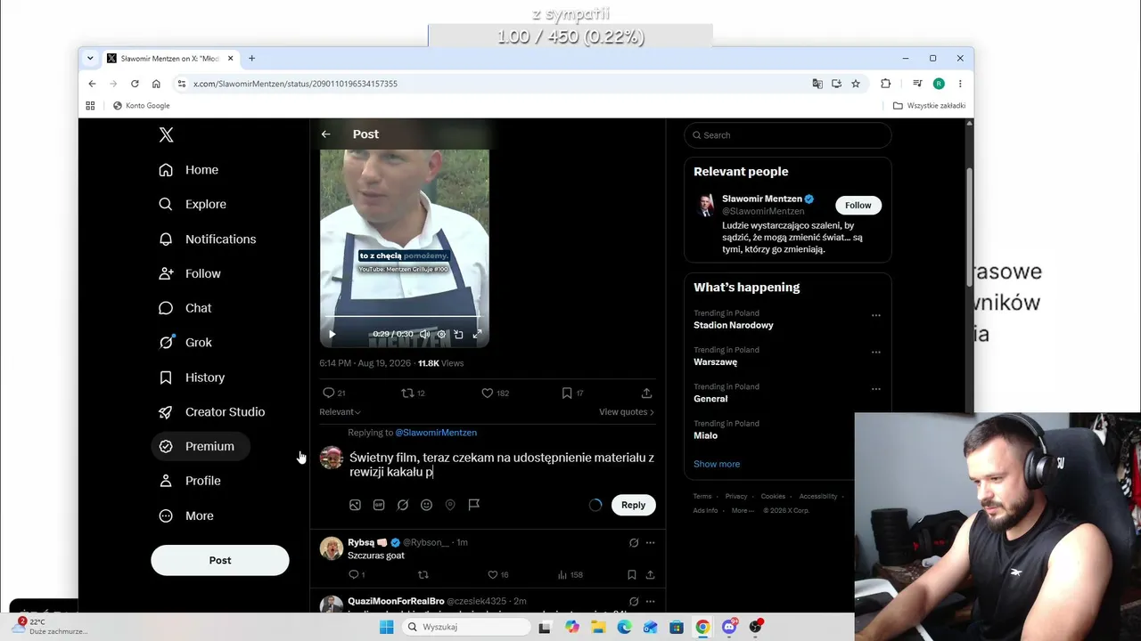Open Chrome tab search dropdown
This screenshot has width=1141, height=641.
coord(90,58)
